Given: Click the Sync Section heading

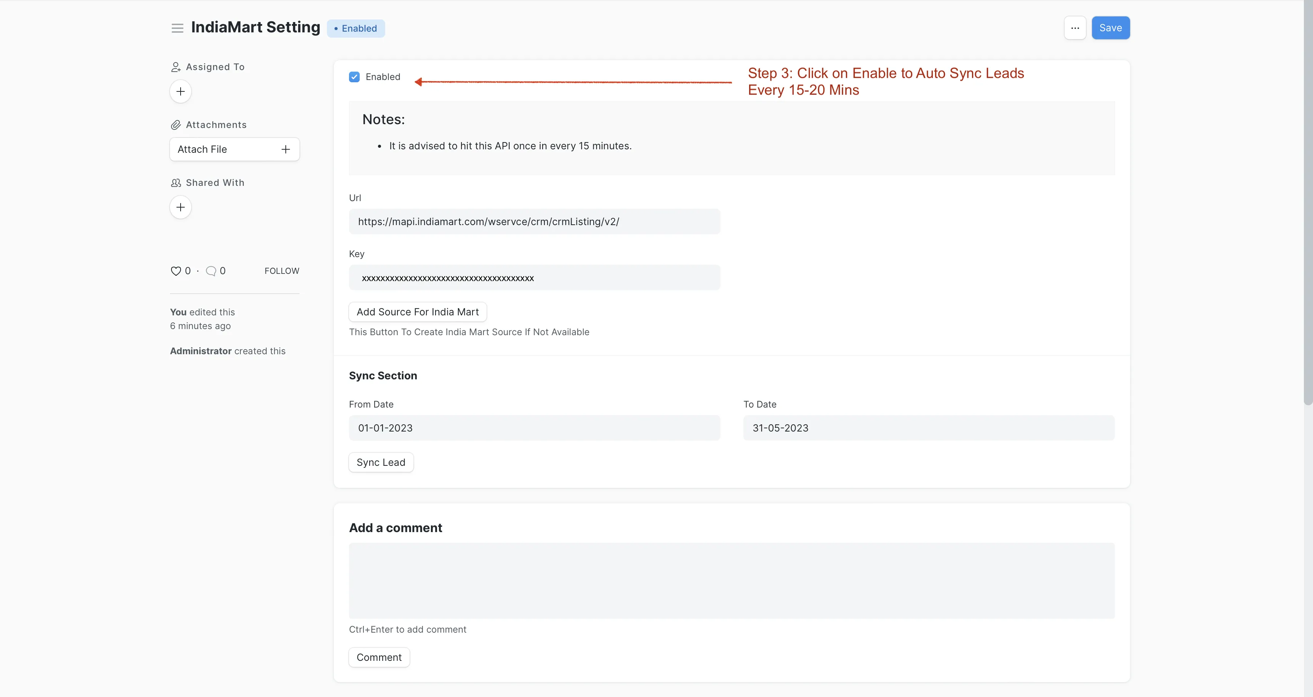Looking at the screenshot, I should [x=383, y=376].
